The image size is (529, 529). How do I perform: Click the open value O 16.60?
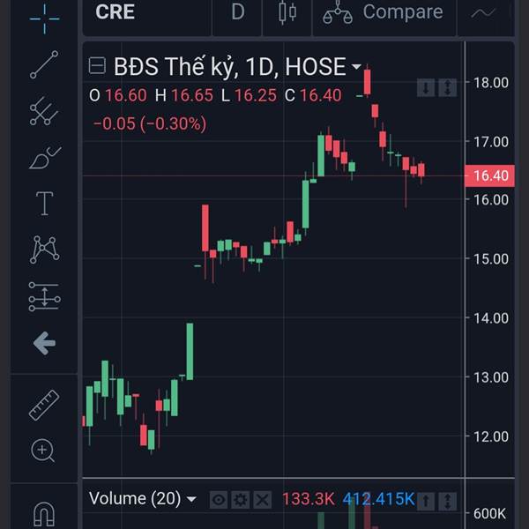tap(118, 95)
